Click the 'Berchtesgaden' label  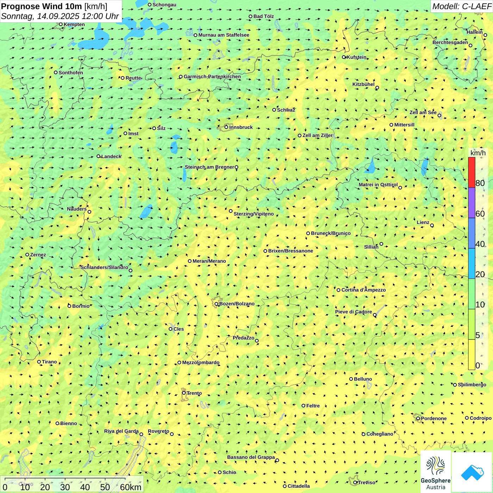pyautogui.click(x=450, y=42)
